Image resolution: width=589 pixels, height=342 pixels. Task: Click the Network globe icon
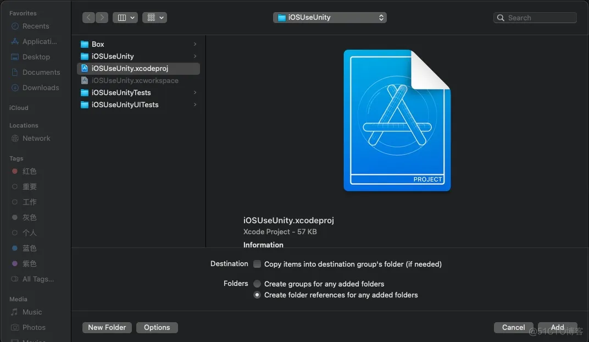point(15,139)
